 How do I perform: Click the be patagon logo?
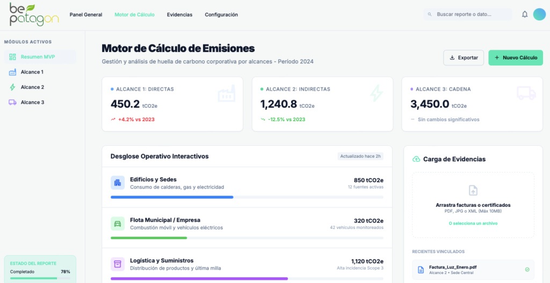pyautogui.click(x=33, y=14)
